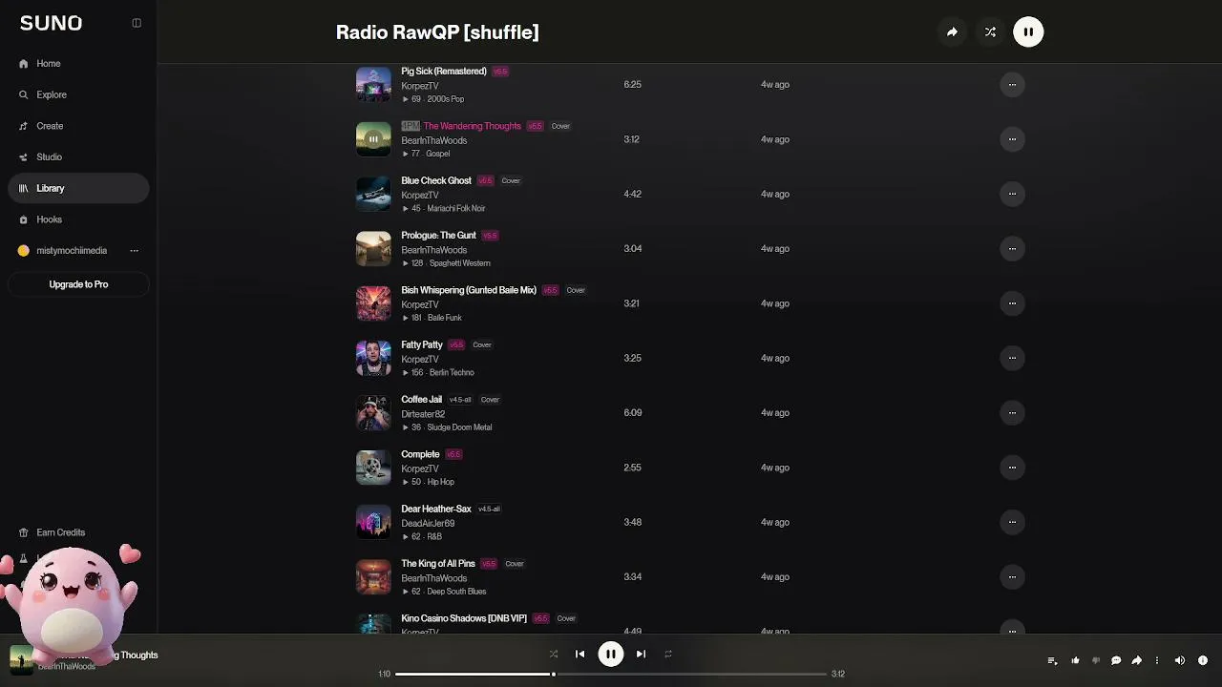Open the player's vertical dots menu

coord(1157,660)
